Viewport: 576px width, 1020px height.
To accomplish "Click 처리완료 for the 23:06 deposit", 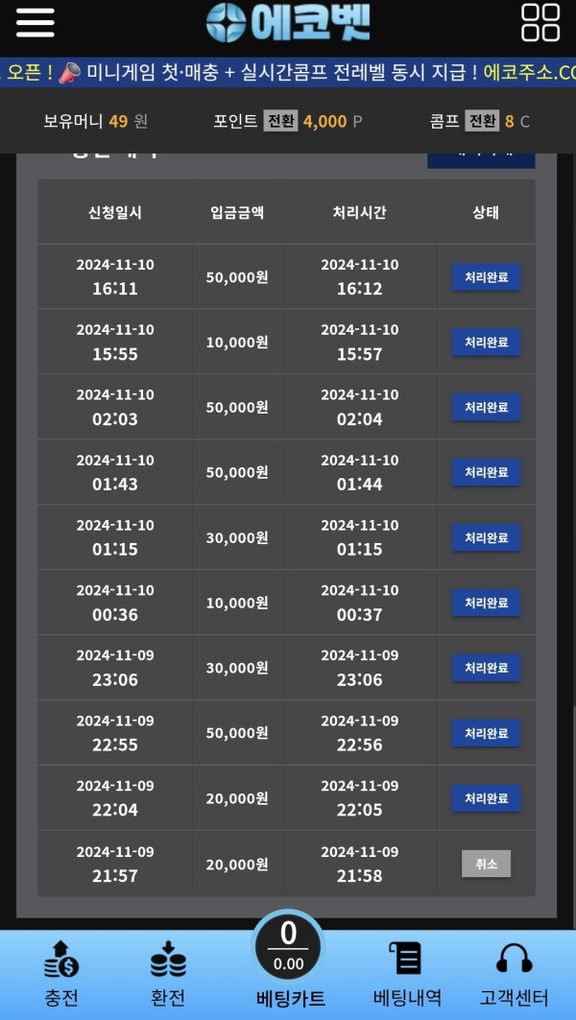I will [x=486, y=668].
